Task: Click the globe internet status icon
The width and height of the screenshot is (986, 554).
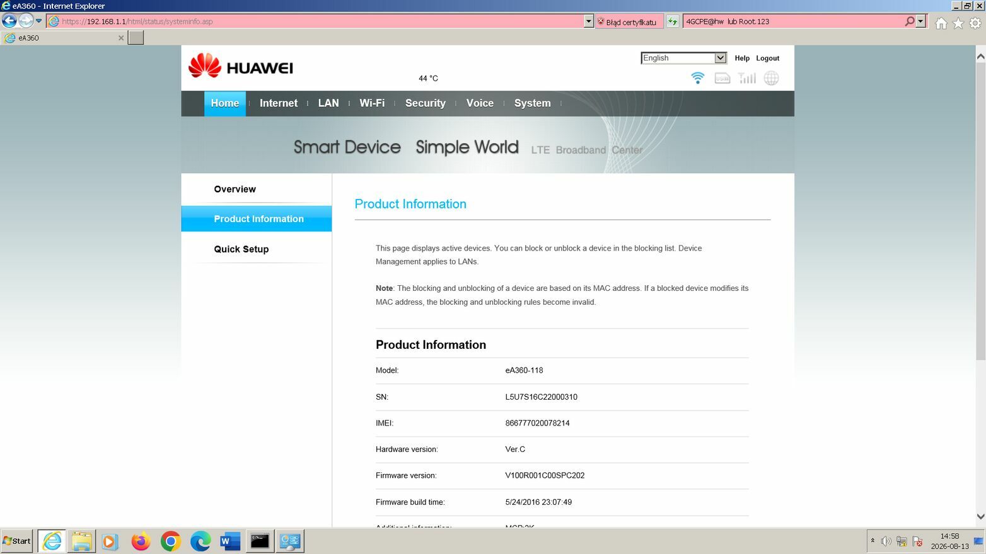Action: click(771, 78)
